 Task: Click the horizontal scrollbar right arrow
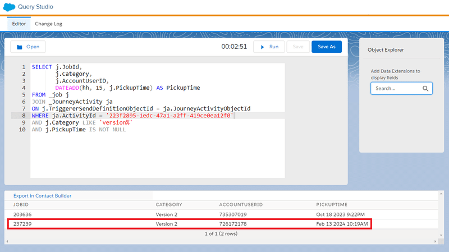point(436,241)
